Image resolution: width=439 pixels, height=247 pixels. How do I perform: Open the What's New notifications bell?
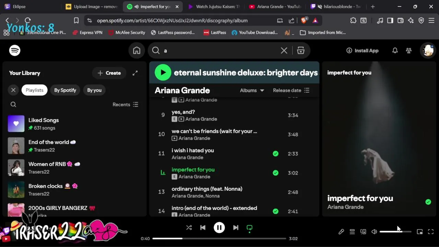(395, 50)
